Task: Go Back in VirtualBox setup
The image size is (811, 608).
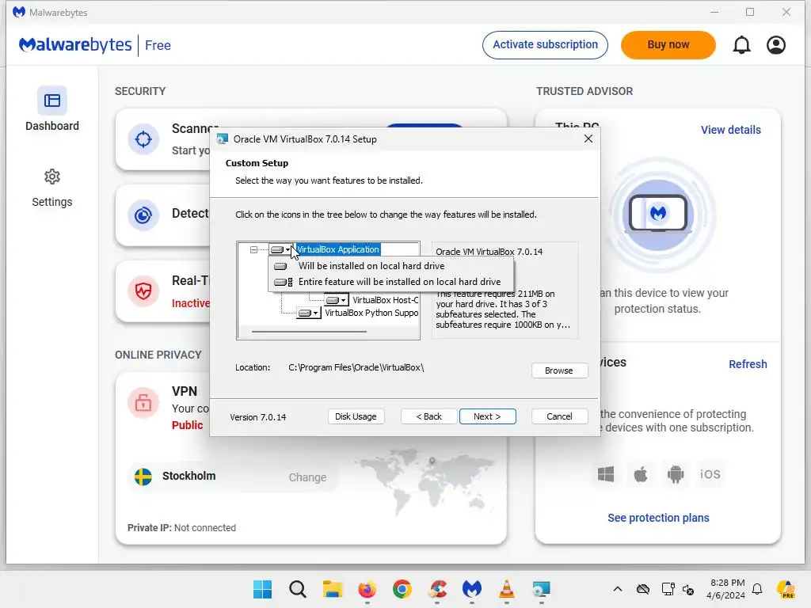Action: click(x=428, y=416)
